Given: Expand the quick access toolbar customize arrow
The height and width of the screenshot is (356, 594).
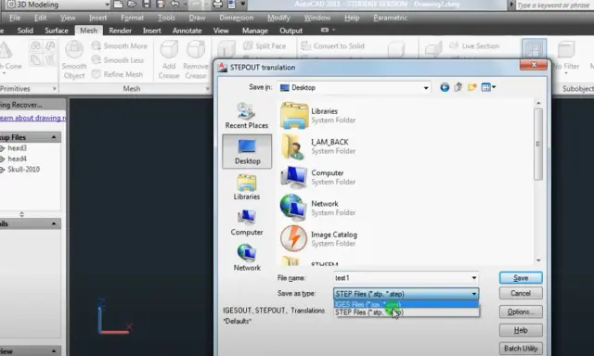Looking at the screenshot, I should point(243,5).
